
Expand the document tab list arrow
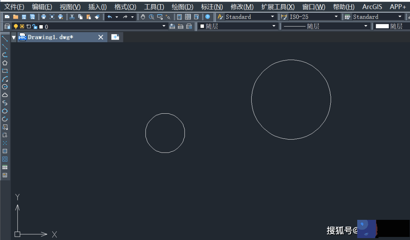tap(14, 37)
